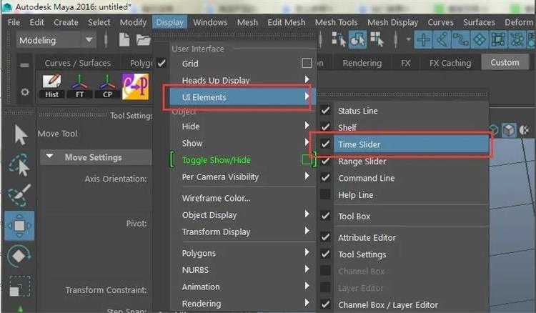Open the Toggle Show/Hide option box
The image size is (536, 313).
(x=307, y=159)
